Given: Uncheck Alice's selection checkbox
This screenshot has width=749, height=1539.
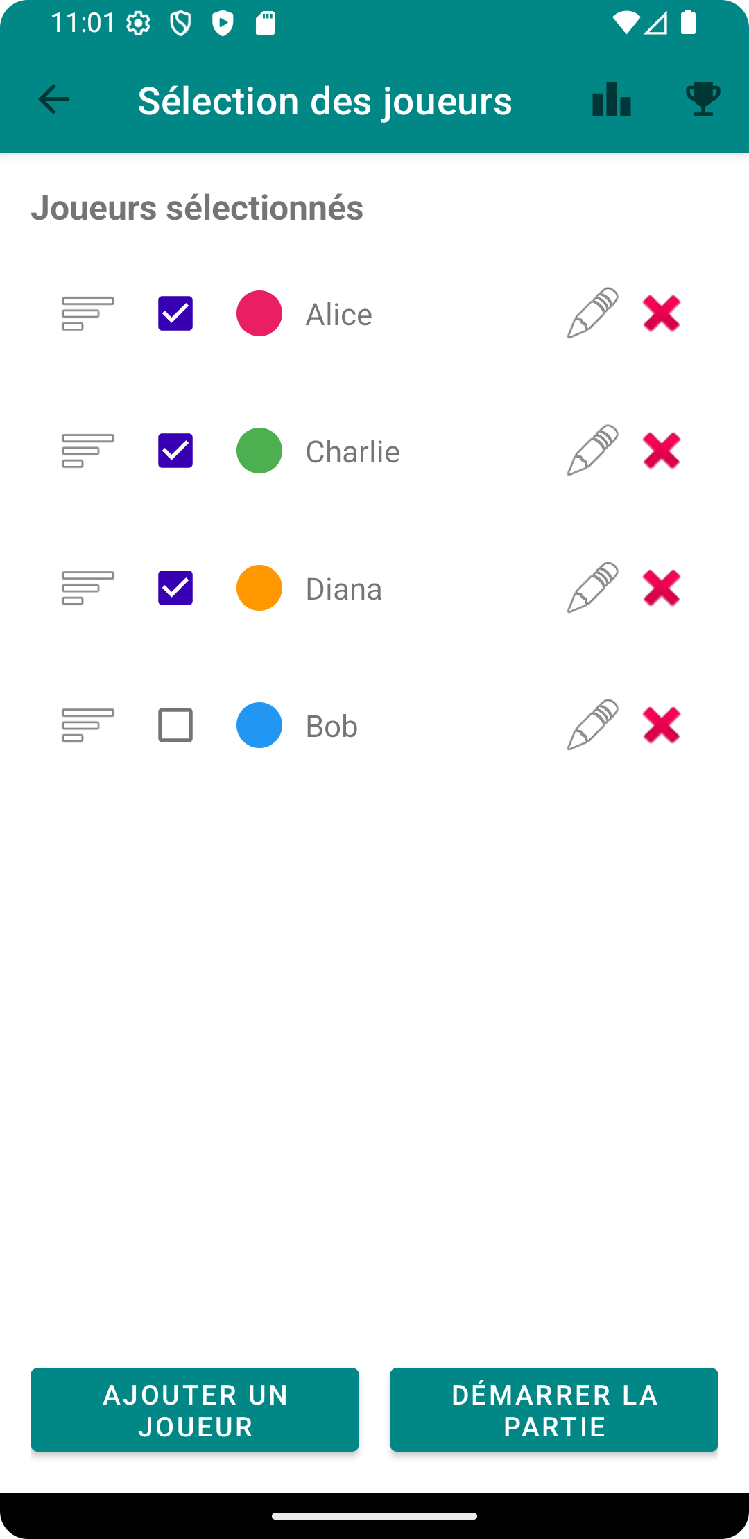Looking at the screenshot, I should (x=175, y=313).
